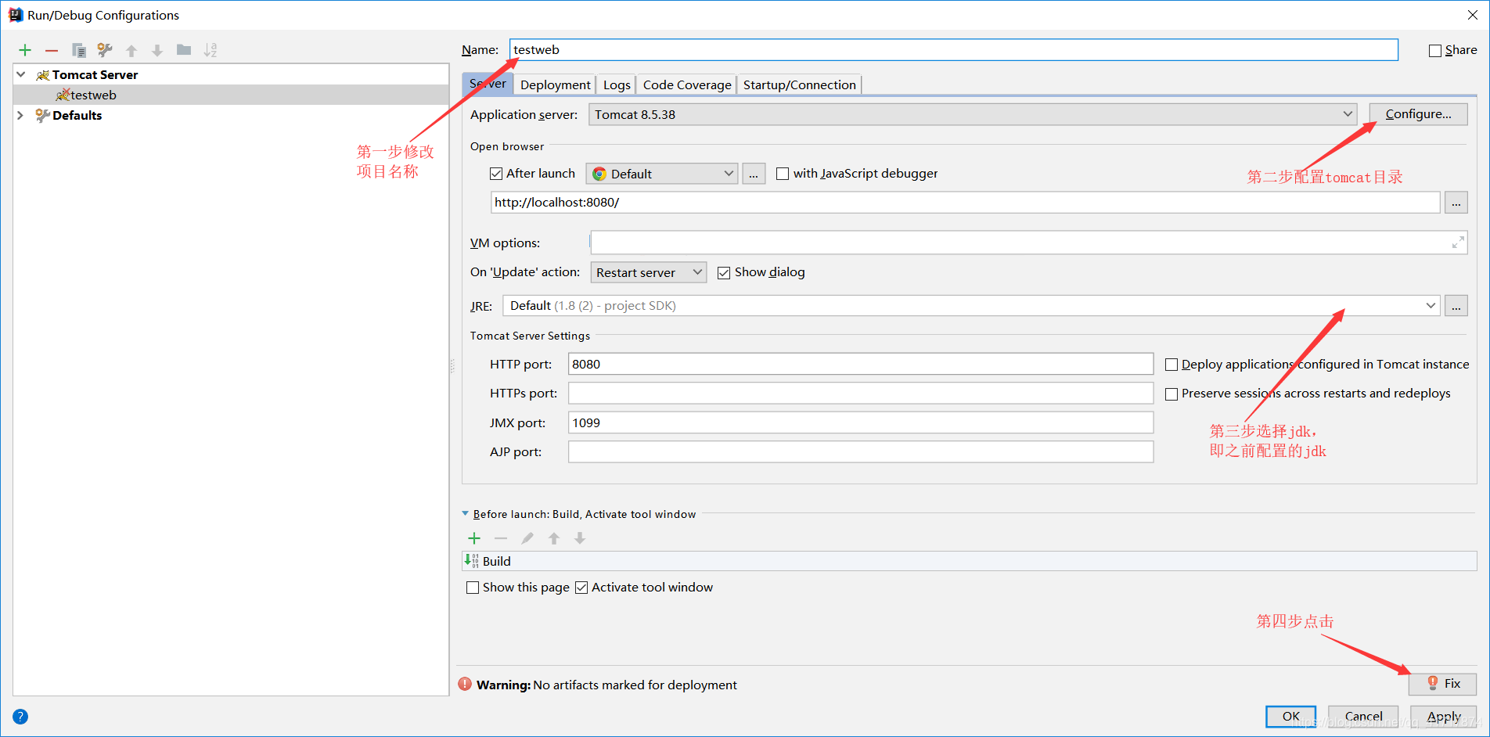Click the JMX port field
Viewport: 1490px width, 737px height.
tap(861, 422)
